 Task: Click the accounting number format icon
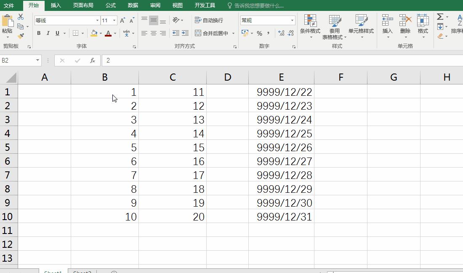point(245,33)
